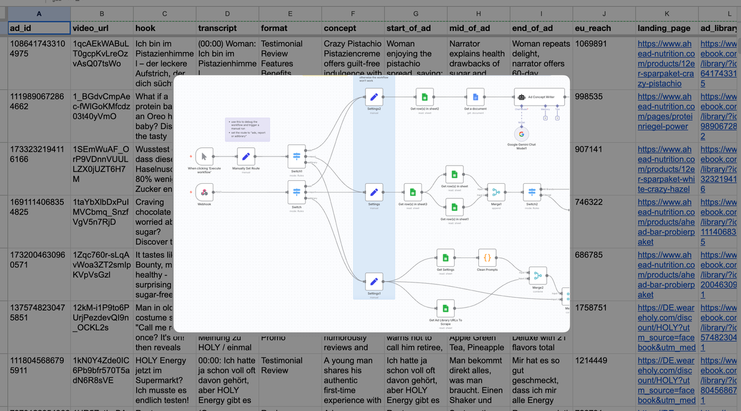Select video_url cell starting '1taYbXlbDxPul'
This screenshot has height=411, width=741.
102,222
